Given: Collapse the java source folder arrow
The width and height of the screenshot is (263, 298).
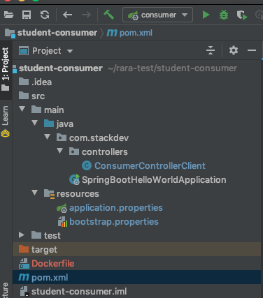Looking at the screenshot, I should pyautogui.click(x=35, y=123).
